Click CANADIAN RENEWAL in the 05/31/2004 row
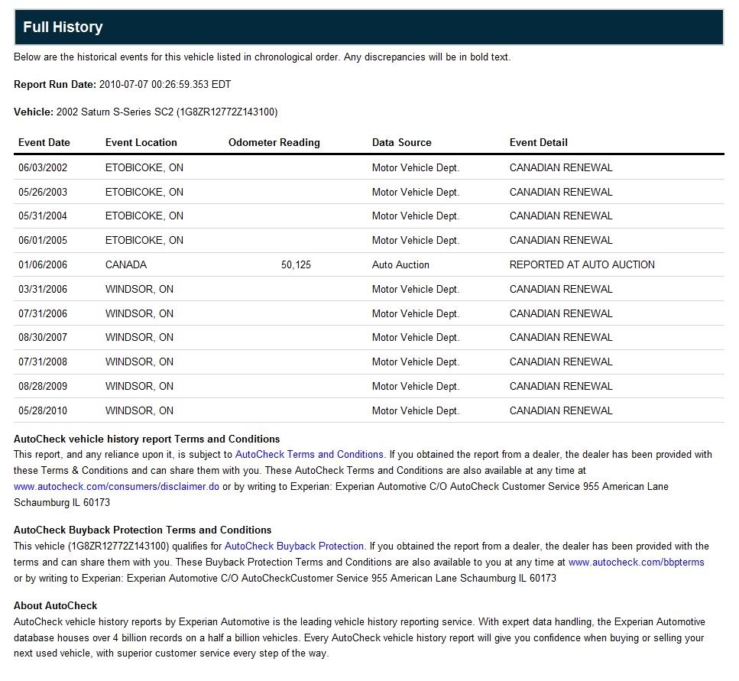This screenshot has height=681, width=739. [x=561, y=216]
